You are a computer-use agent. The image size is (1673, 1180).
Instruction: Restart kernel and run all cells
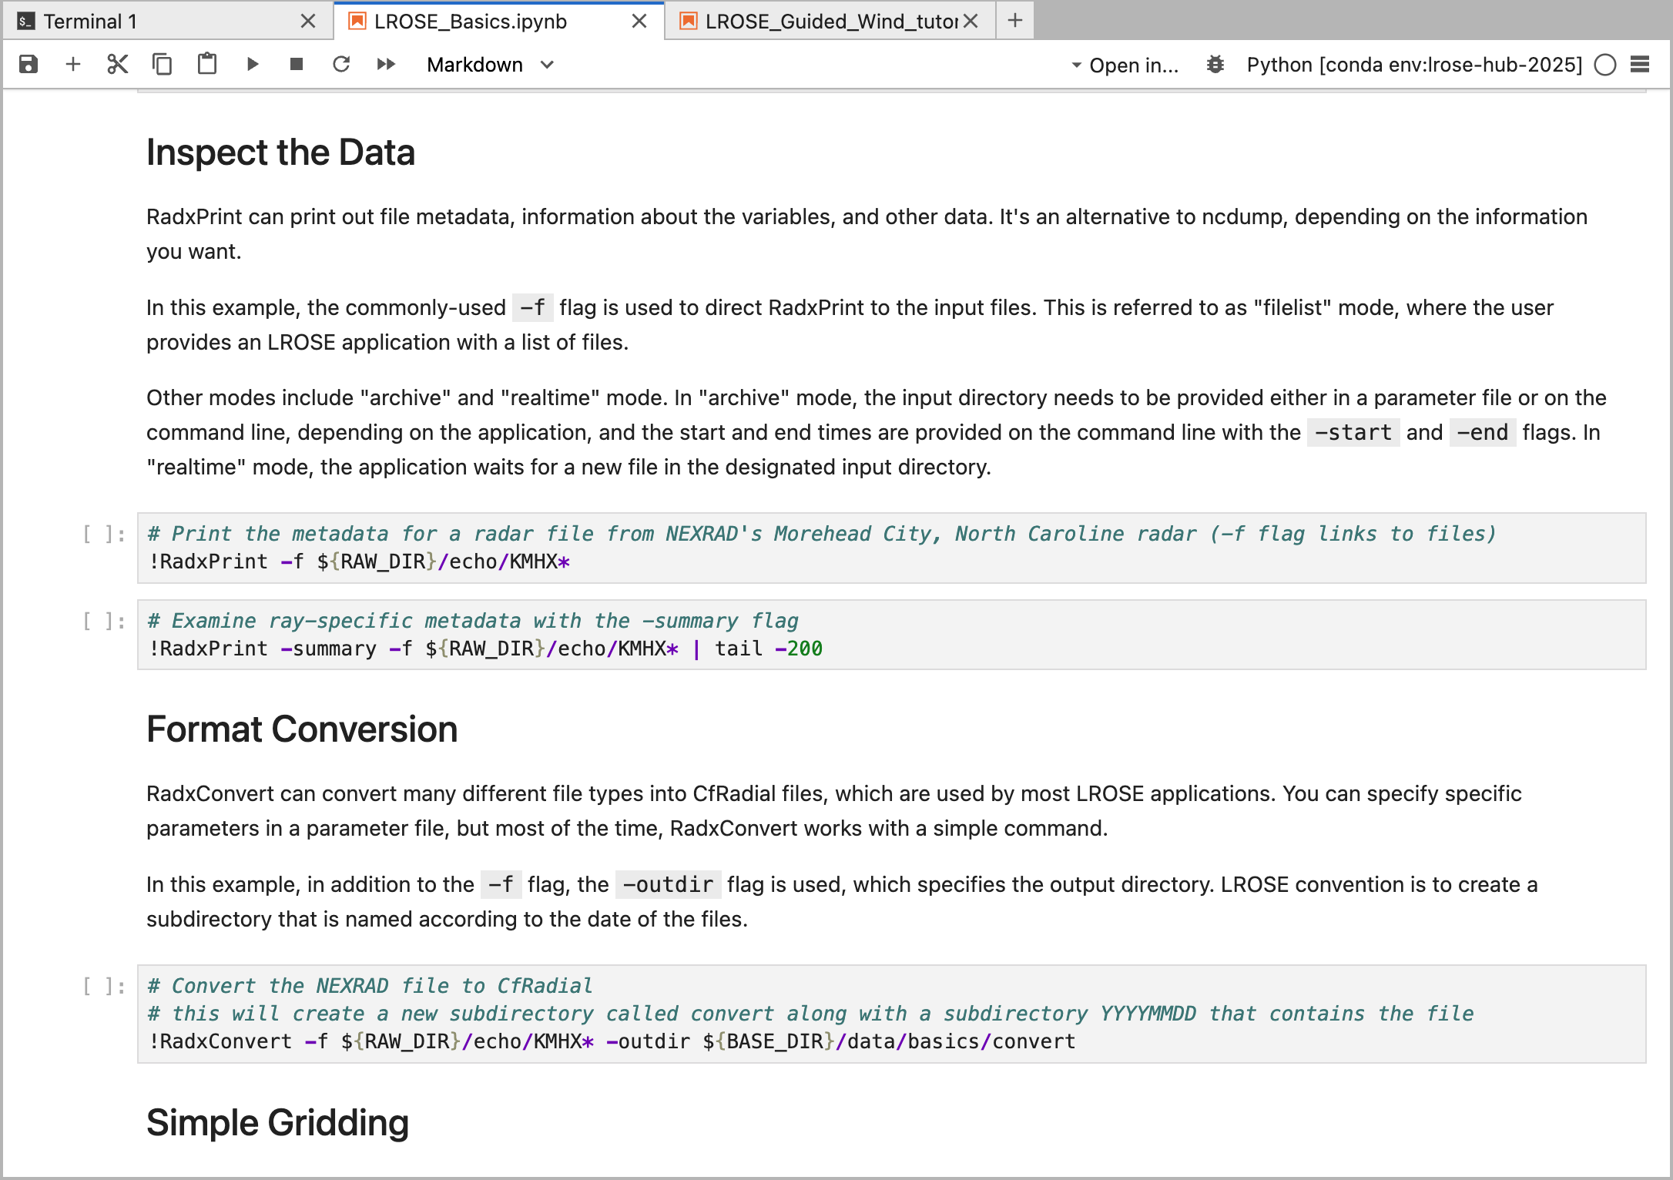point(387,65)
